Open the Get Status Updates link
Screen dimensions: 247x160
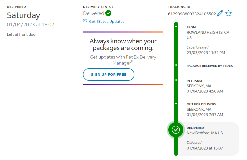pyautogui.click(x=107, y=21)
